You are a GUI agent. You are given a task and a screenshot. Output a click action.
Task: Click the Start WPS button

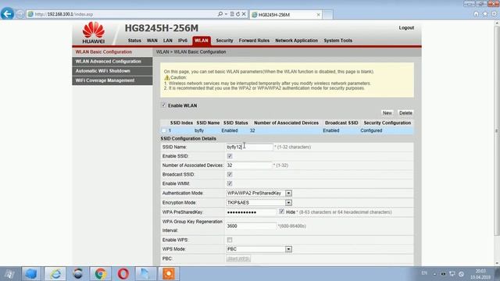(238, 258)
